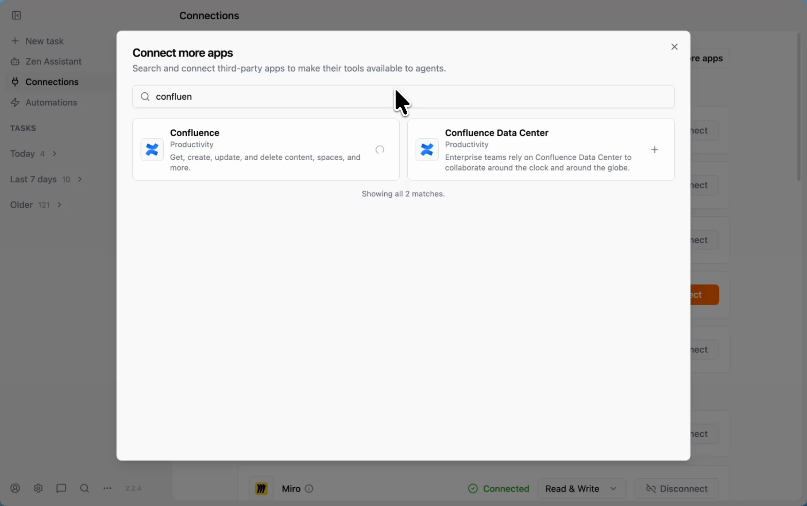The image size is (807, 506).
Task: Open the feedback chat bubble icon
Action: (61, 488)
